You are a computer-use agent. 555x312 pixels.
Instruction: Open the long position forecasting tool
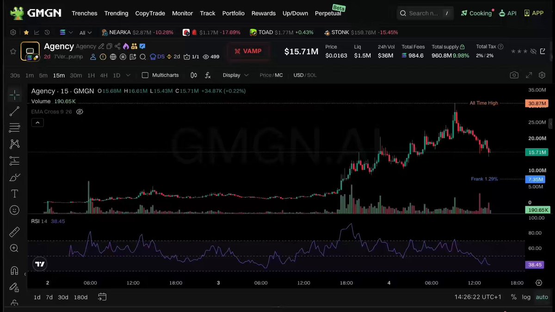coord(14,161)
